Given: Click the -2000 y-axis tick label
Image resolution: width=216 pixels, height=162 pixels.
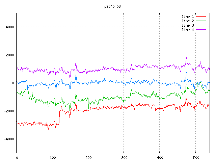Looking at the screenshot, I should pyautogui.click(x=8, y=111).
